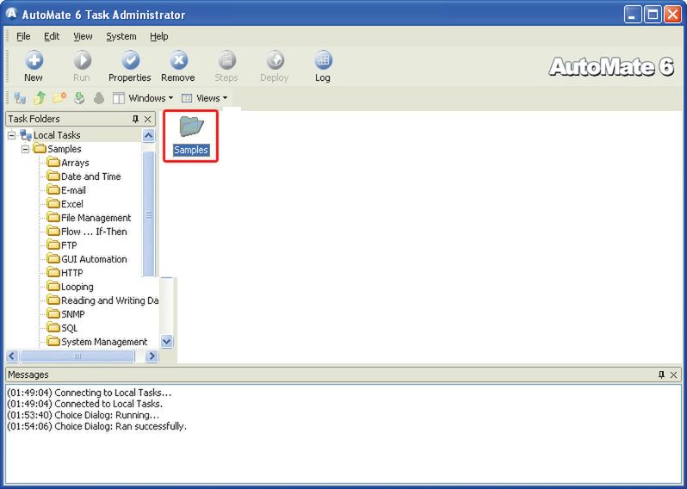
Task: Click the tree scroll up arrow
Action: pos(149,136)
